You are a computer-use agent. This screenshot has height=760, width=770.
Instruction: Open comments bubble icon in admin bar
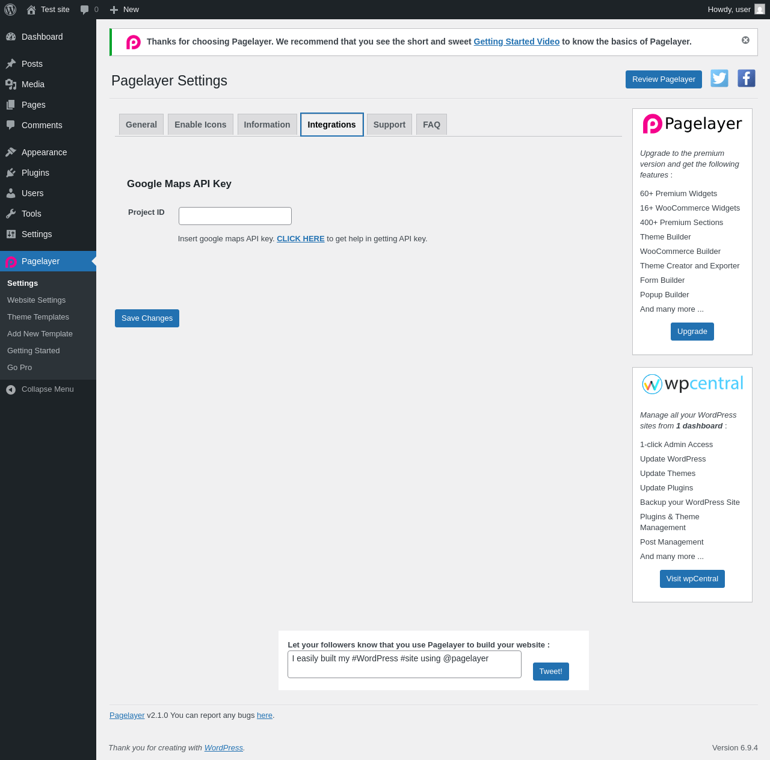[85, 10]
